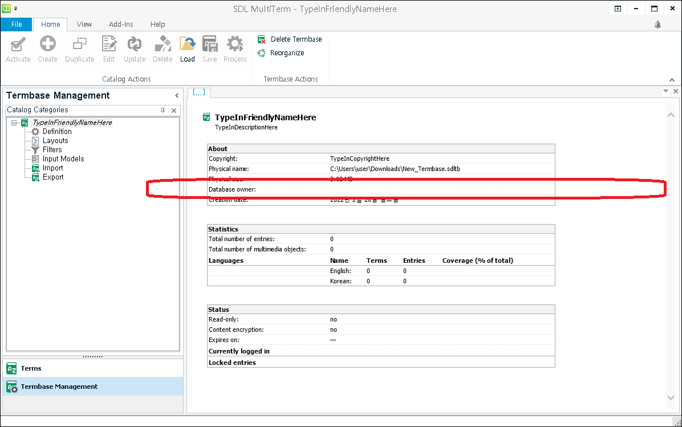This screenshot has height=427, width=682.
Task: Click the Read-only status label
Action: pyautogui.click(x=224, y=319)
